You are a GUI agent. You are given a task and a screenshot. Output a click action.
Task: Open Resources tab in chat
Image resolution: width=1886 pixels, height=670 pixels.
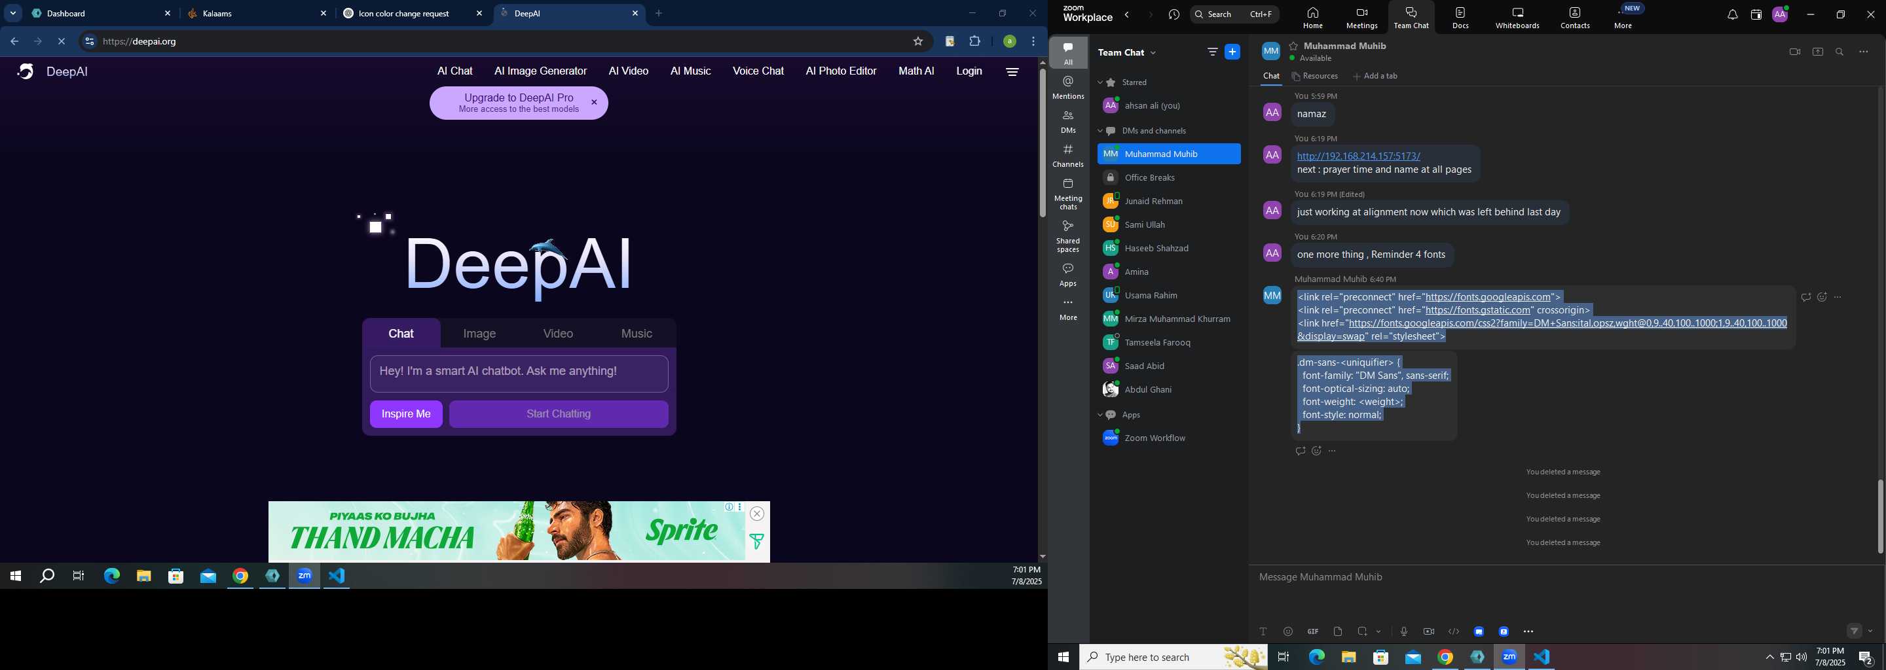pyautogui.click(x=1315, y=76)
